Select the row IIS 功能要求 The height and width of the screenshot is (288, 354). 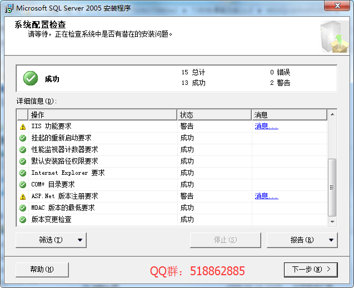click(172, 126)
